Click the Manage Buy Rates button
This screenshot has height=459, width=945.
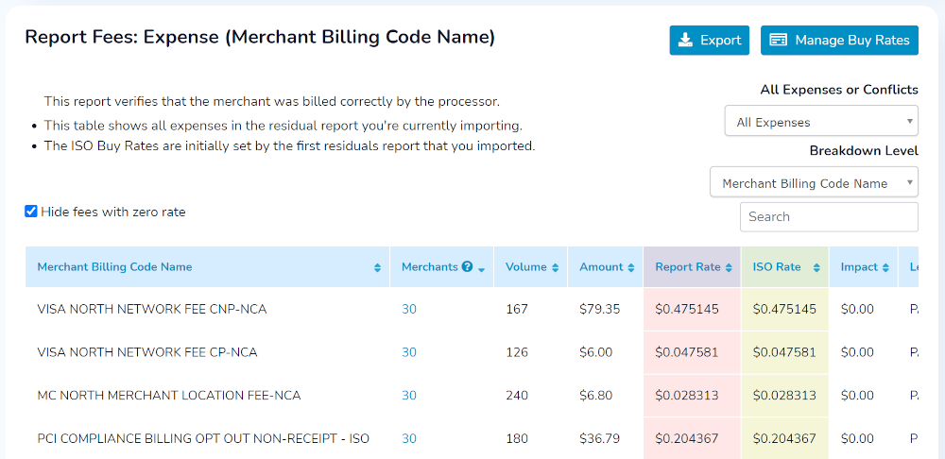pyautogui.click(x=839, y=41)
